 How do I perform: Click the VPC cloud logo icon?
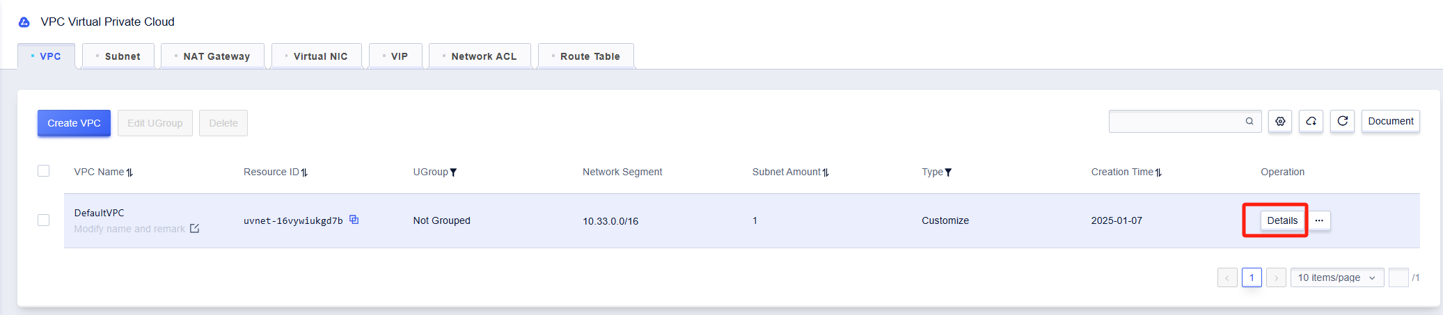click(24, 22)
